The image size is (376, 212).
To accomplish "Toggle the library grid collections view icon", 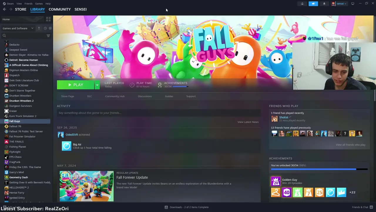I will point(48,19).
